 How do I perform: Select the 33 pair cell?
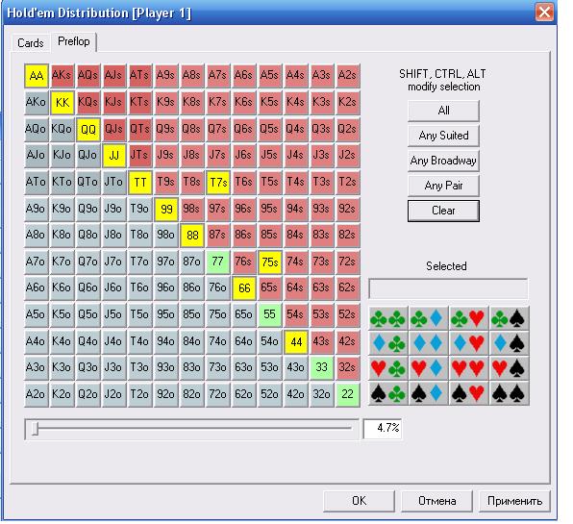click(x=321, y=367)
